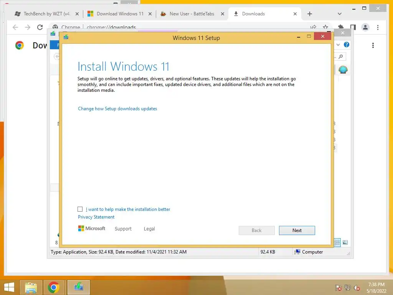This screenshot has height=295, width=393.
Task: Switch File Explorer to large icons view
Action: (345, 242)
